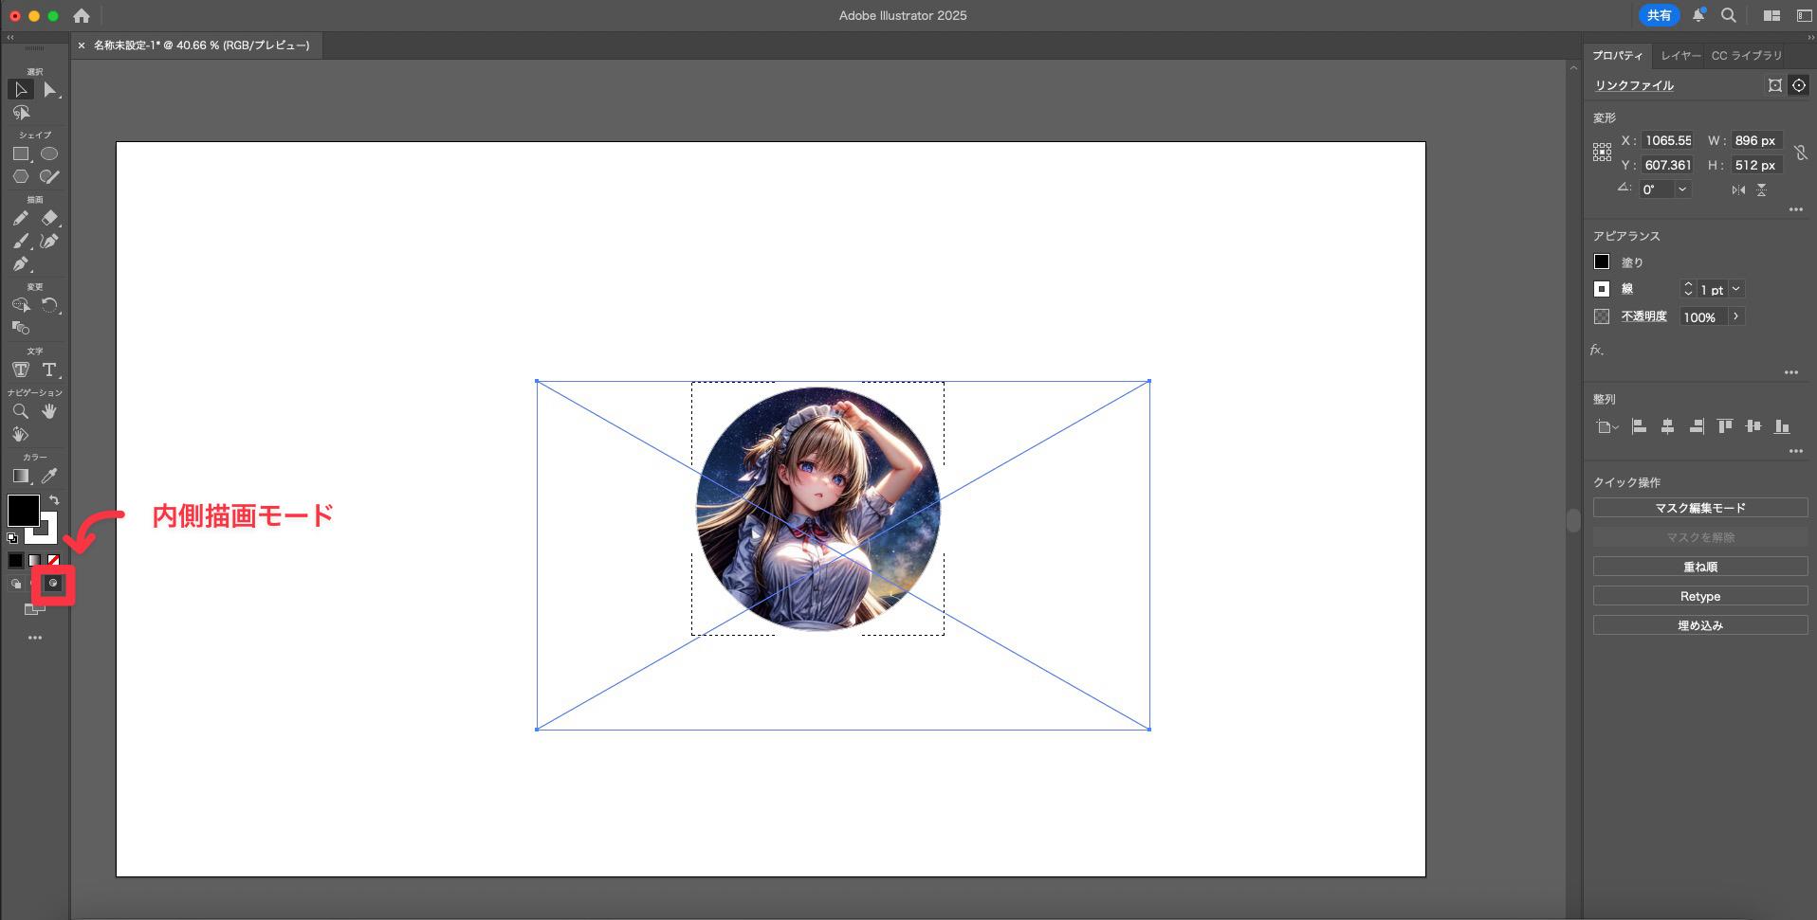Toggle edit contents button
The width and height of the screenshot is (1817, 920).
(1799, 85)
